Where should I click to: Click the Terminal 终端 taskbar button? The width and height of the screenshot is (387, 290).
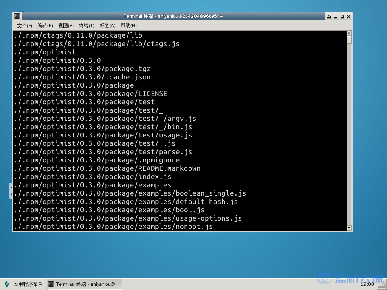[x=85, y=284]
